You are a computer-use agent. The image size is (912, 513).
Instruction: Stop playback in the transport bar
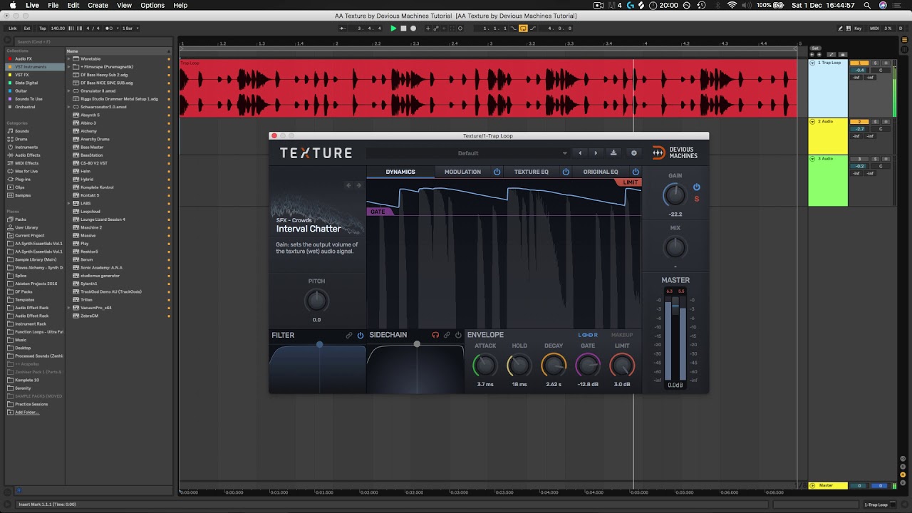[403, 28]
